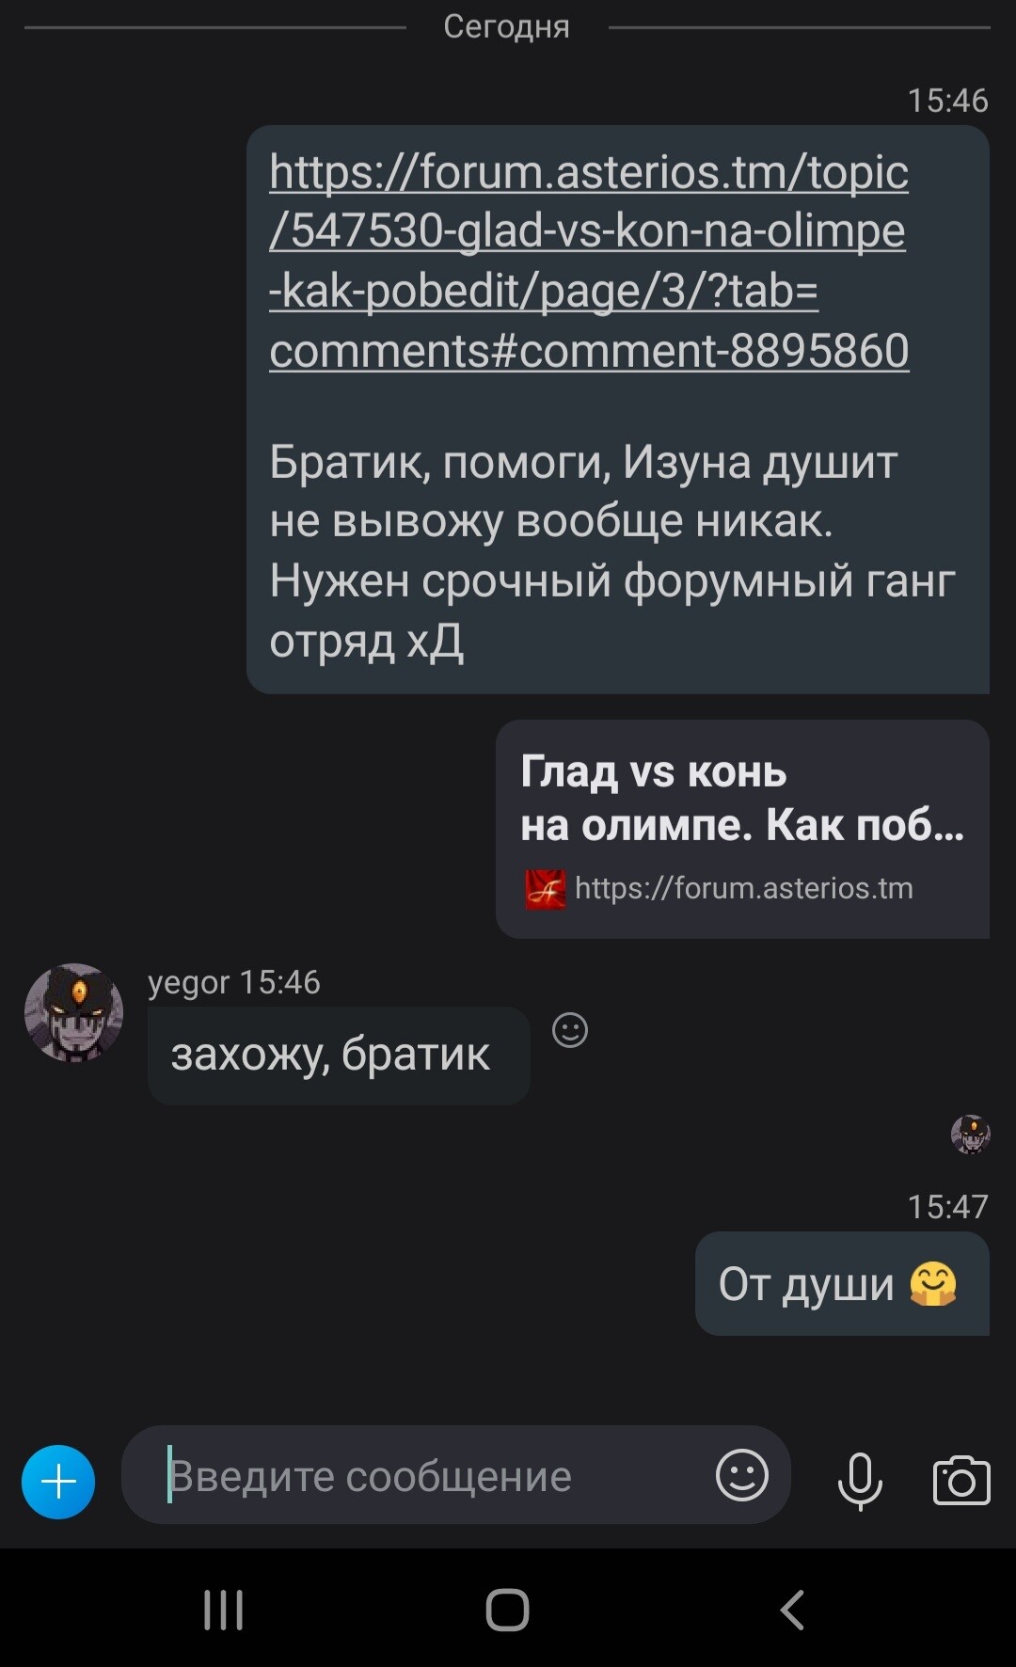The height and width of the screenshot is (1667, 1016).
Task: Tap the https://forum.asterios.tm preview URL
Action: (x=743, y=888)
